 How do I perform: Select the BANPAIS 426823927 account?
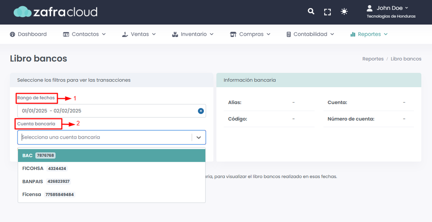[x=112, y=181]
